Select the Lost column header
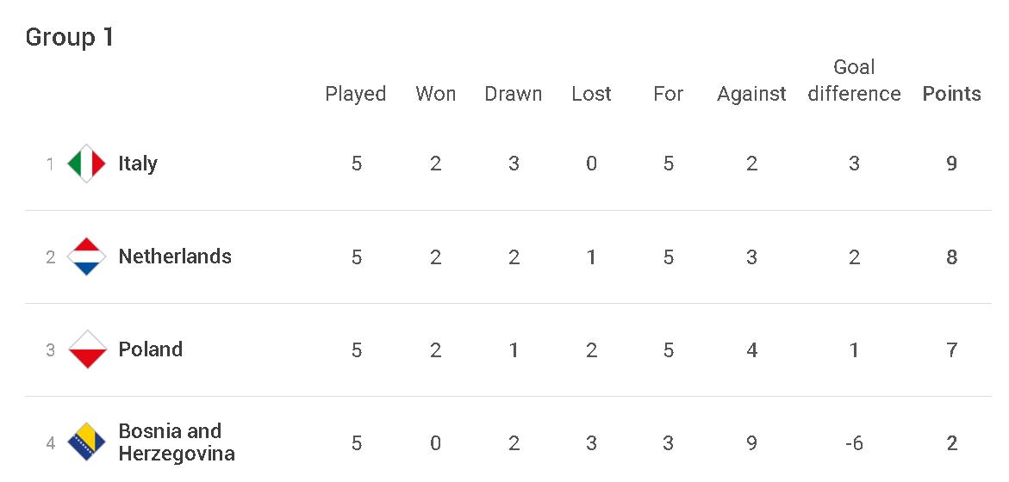The image size is (1009, 482). [591, 94]
